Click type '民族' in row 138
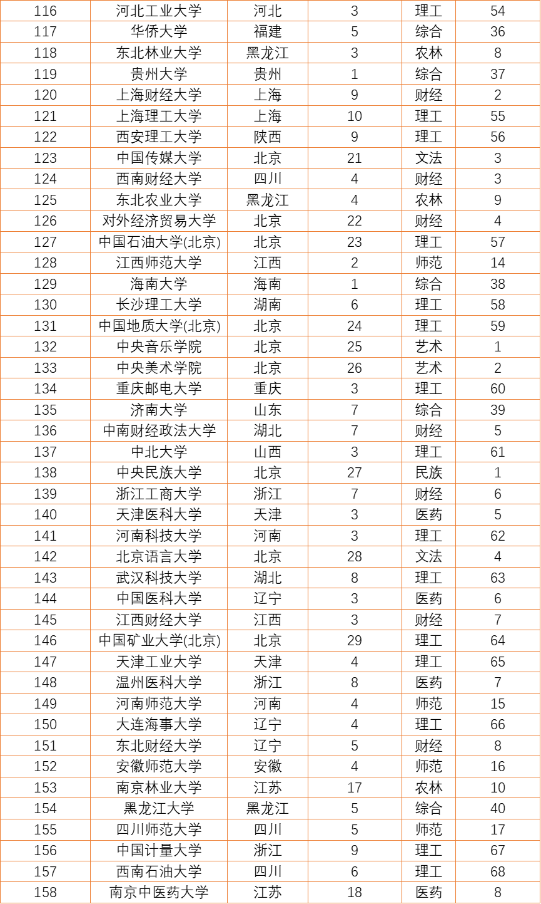 pyautogui.click(x=428, y=472)
